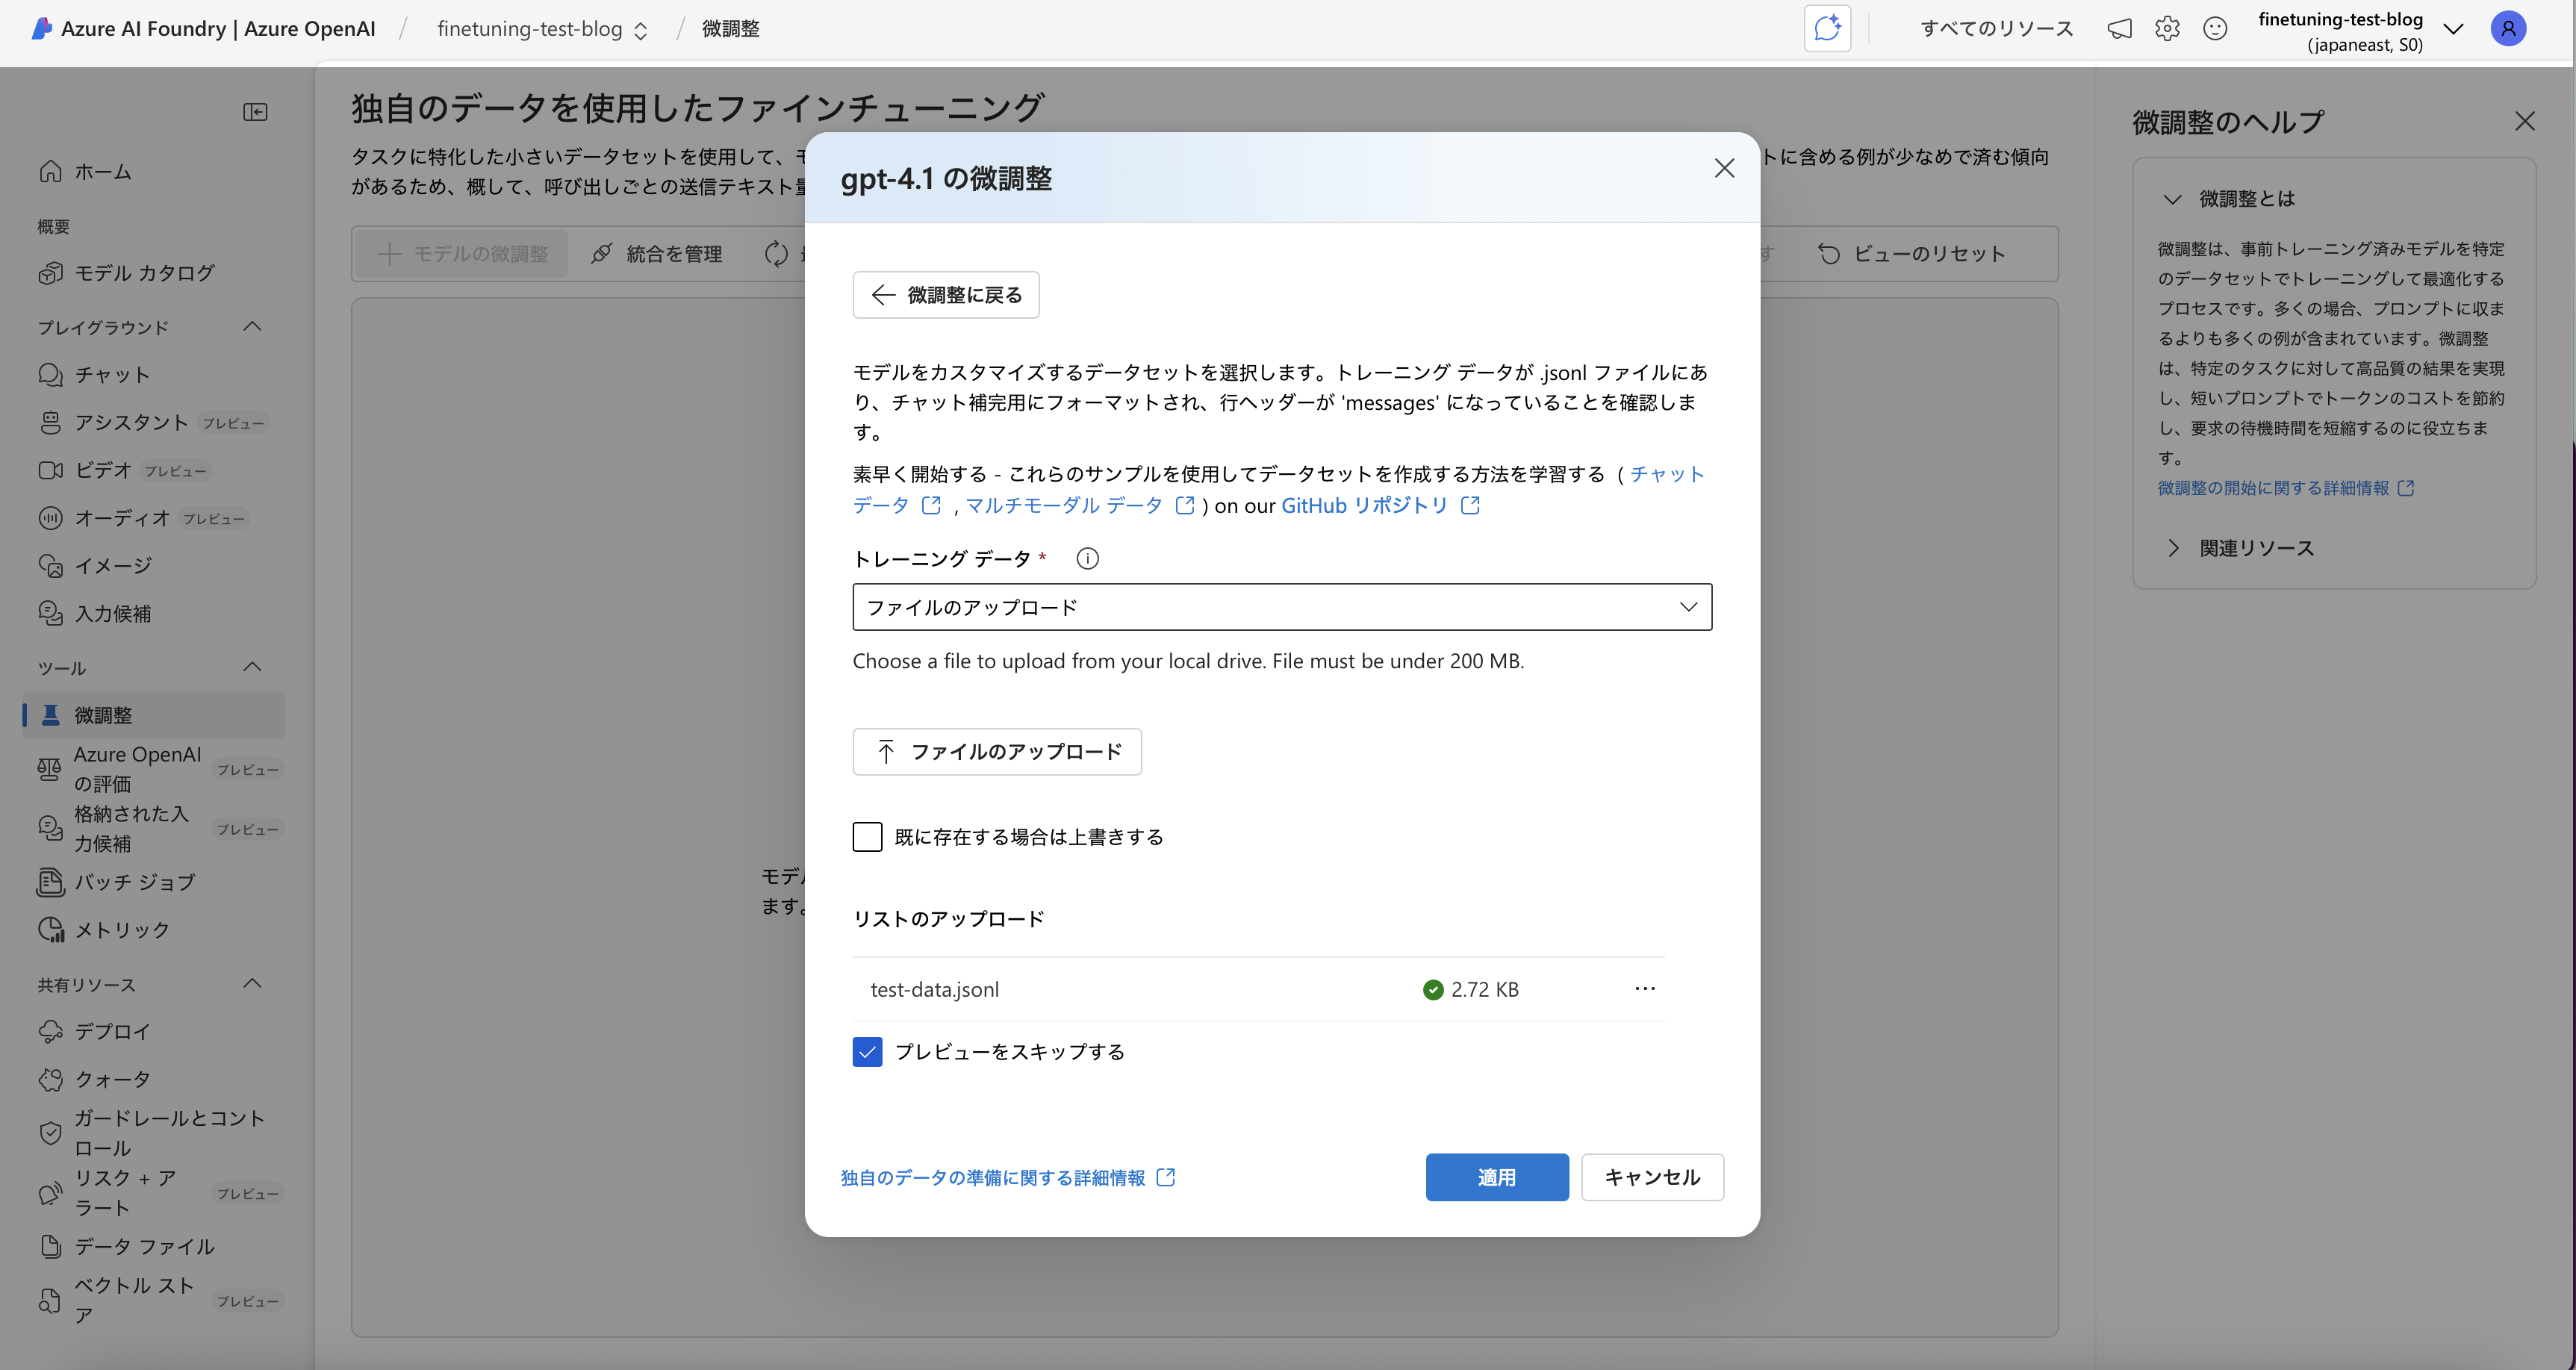Screen dimensions: 2576x1370
Task: Open the AI chat sparkle icon in header
Action: pyautogui.click(x=1827, y=28)
